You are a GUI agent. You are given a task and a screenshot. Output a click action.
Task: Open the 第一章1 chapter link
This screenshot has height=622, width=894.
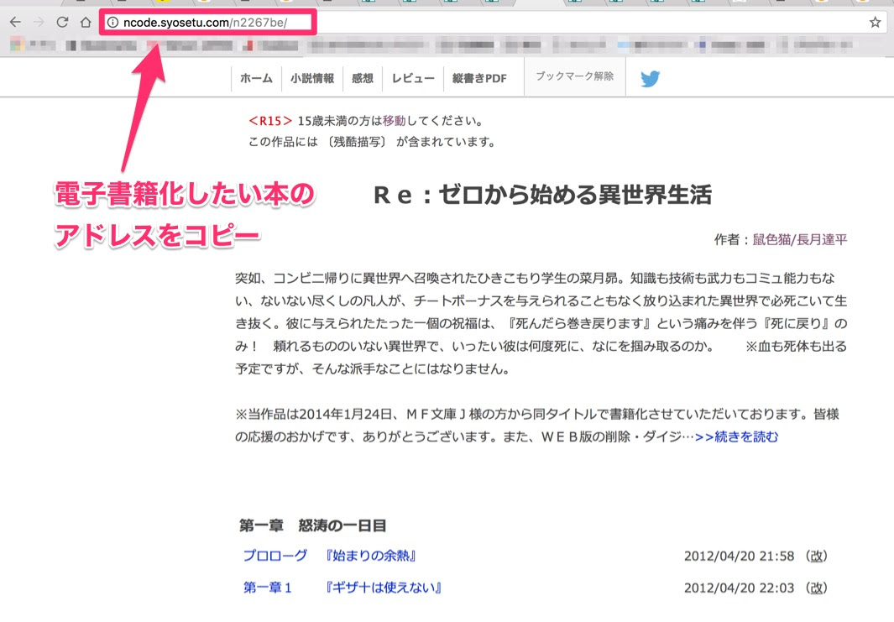pyautogui.click(x=268, y=588)
